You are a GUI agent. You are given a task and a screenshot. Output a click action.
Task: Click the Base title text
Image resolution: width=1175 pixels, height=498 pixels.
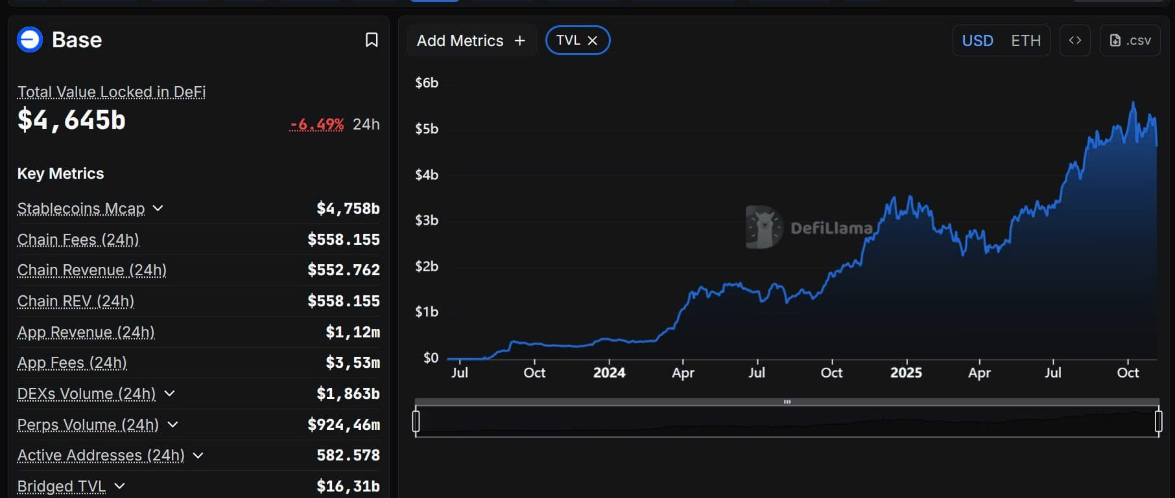pyautogui.click(x=77, y=40)
